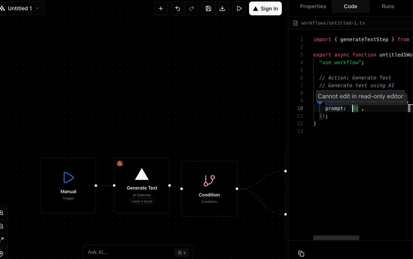Click the file icon next to workflows/untitled-1.ts

coord(295,23)
